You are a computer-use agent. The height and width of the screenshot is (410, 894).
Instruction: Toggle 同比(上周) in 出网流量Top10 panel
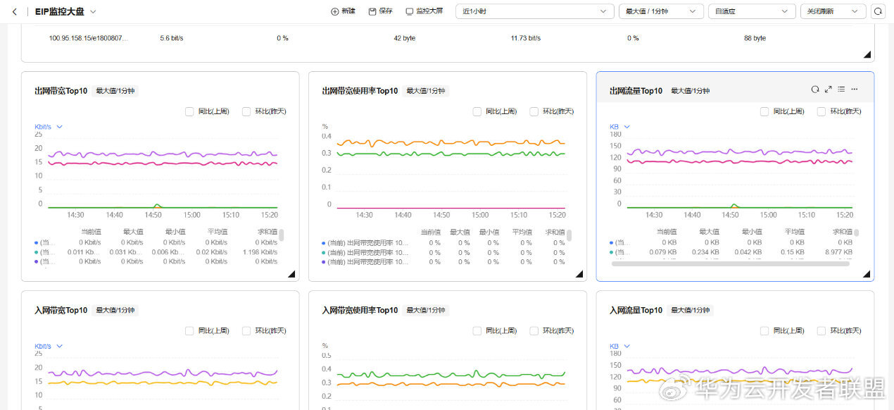click(764, 111)
